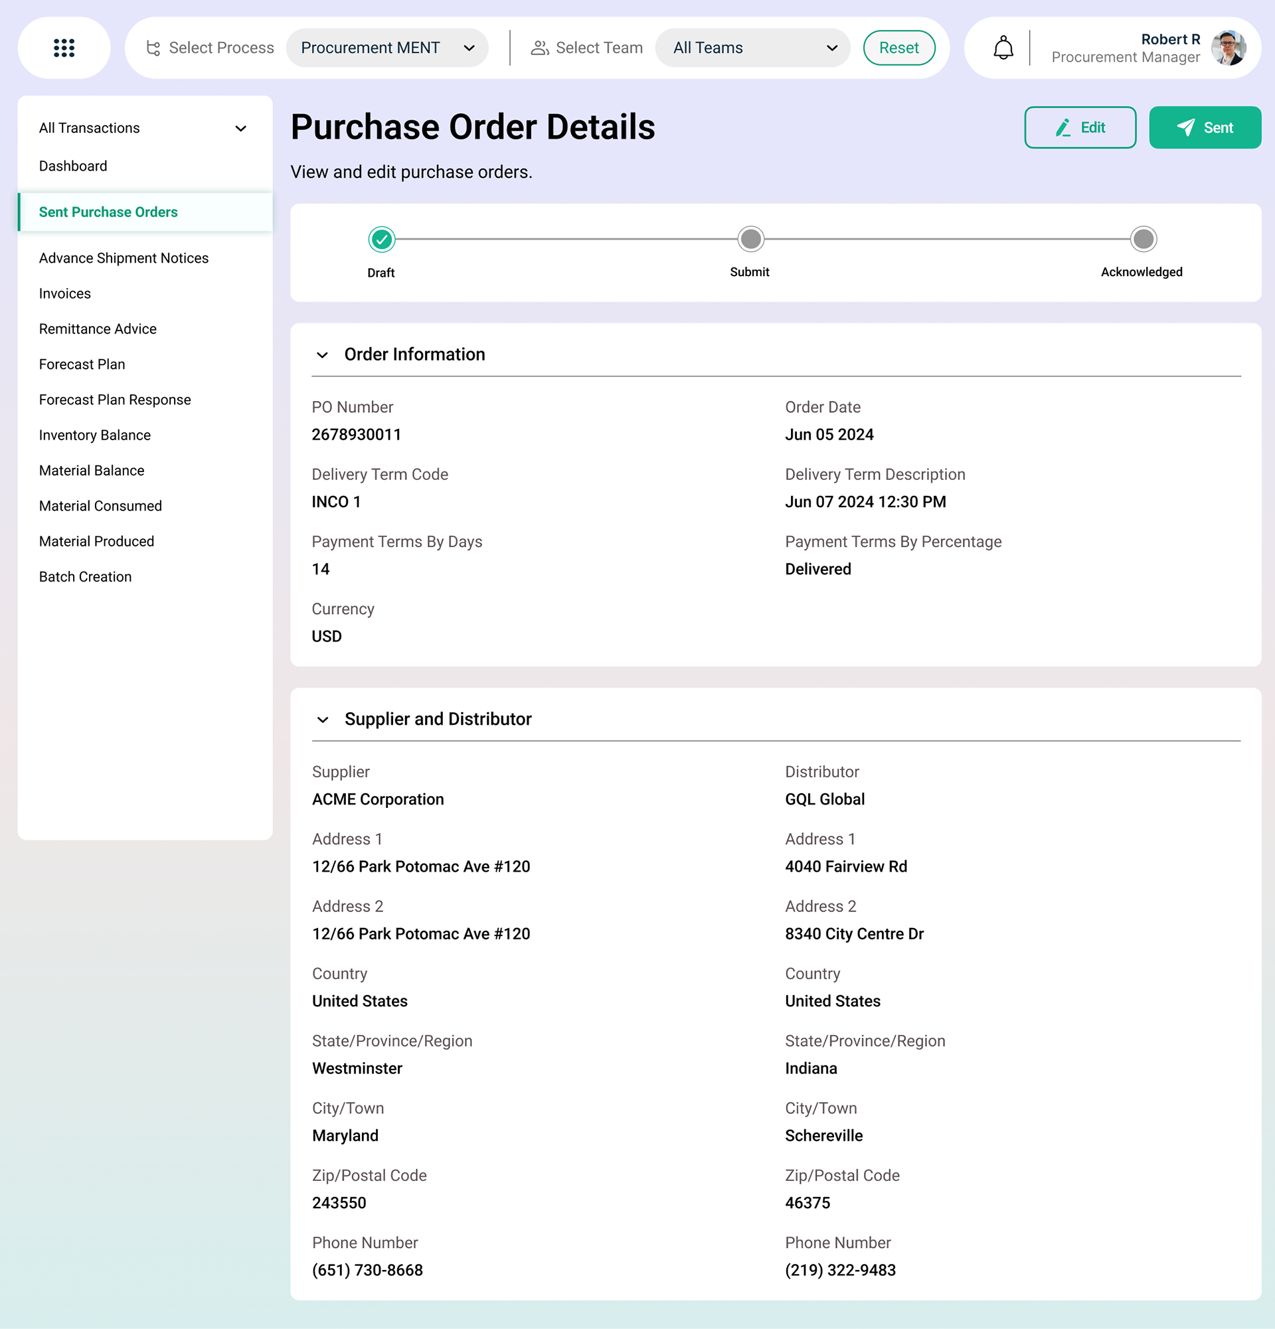Open the nine-dot app grid menu
Image resolution: width=1275 pixels, height=1329 pixels.
[64, 48]
